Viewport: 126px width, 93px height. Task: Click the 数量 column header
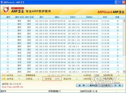(117, 17)
